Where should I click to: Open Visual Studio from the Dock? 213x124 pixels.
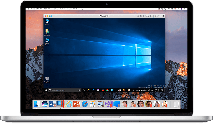[x=109, y=104]
